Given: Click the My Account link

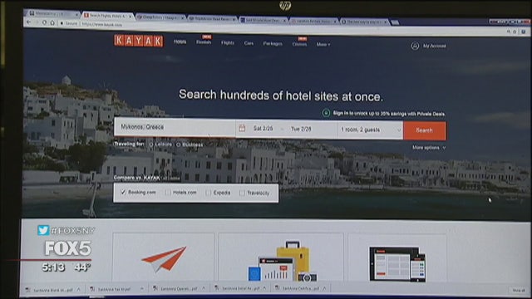Looking at the screenshot, I should coord(434,46).
